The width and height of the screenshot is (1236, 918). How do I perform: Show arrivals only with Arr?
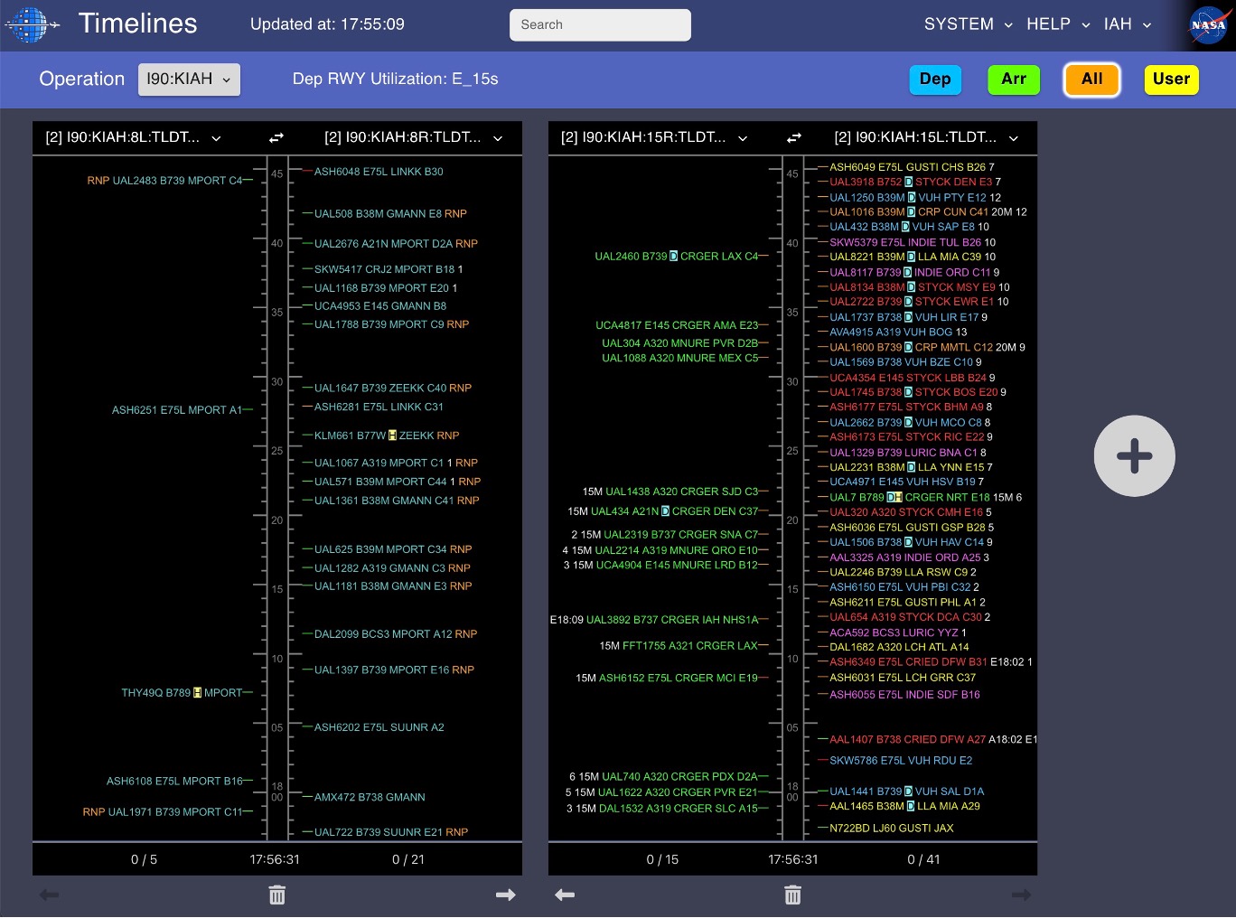pyautogui.click(x=1014, y=80)
